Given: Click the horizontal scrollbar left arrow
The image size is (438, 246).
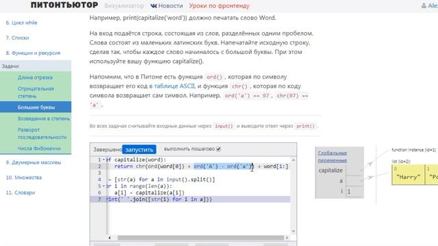Looking at the screenshot, I should pos(109,238).
